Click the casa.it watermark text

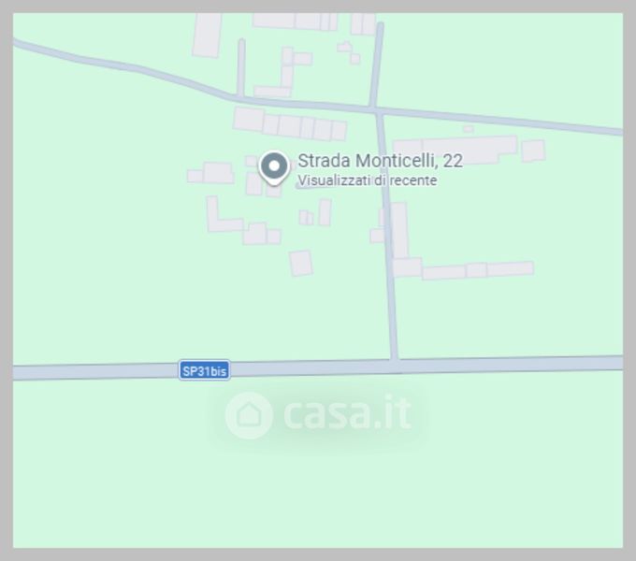(x=347, y=413)
